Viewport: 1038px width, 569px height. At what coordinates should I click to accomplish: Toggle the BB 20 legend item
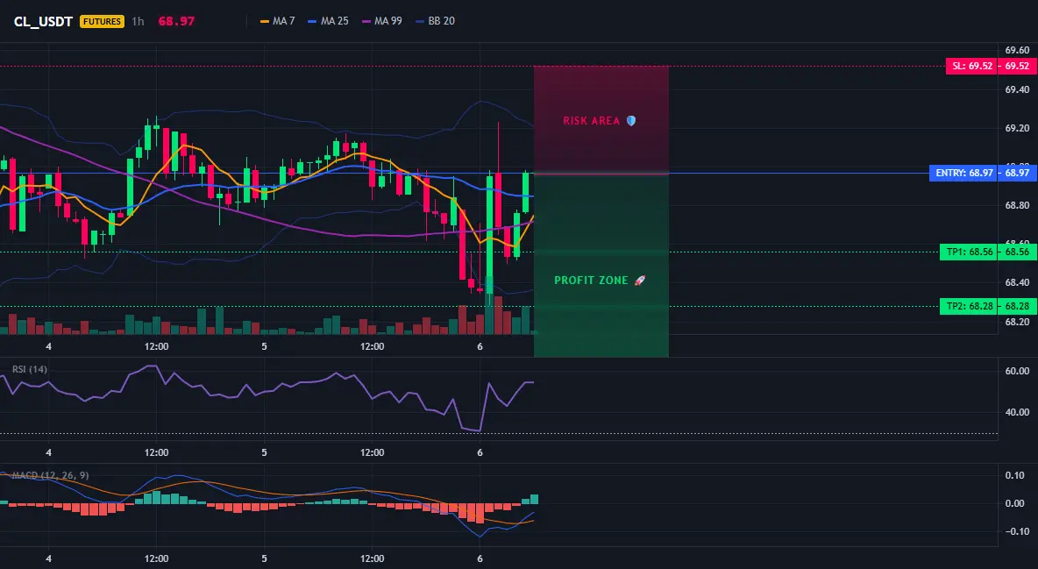pos(436,21)
